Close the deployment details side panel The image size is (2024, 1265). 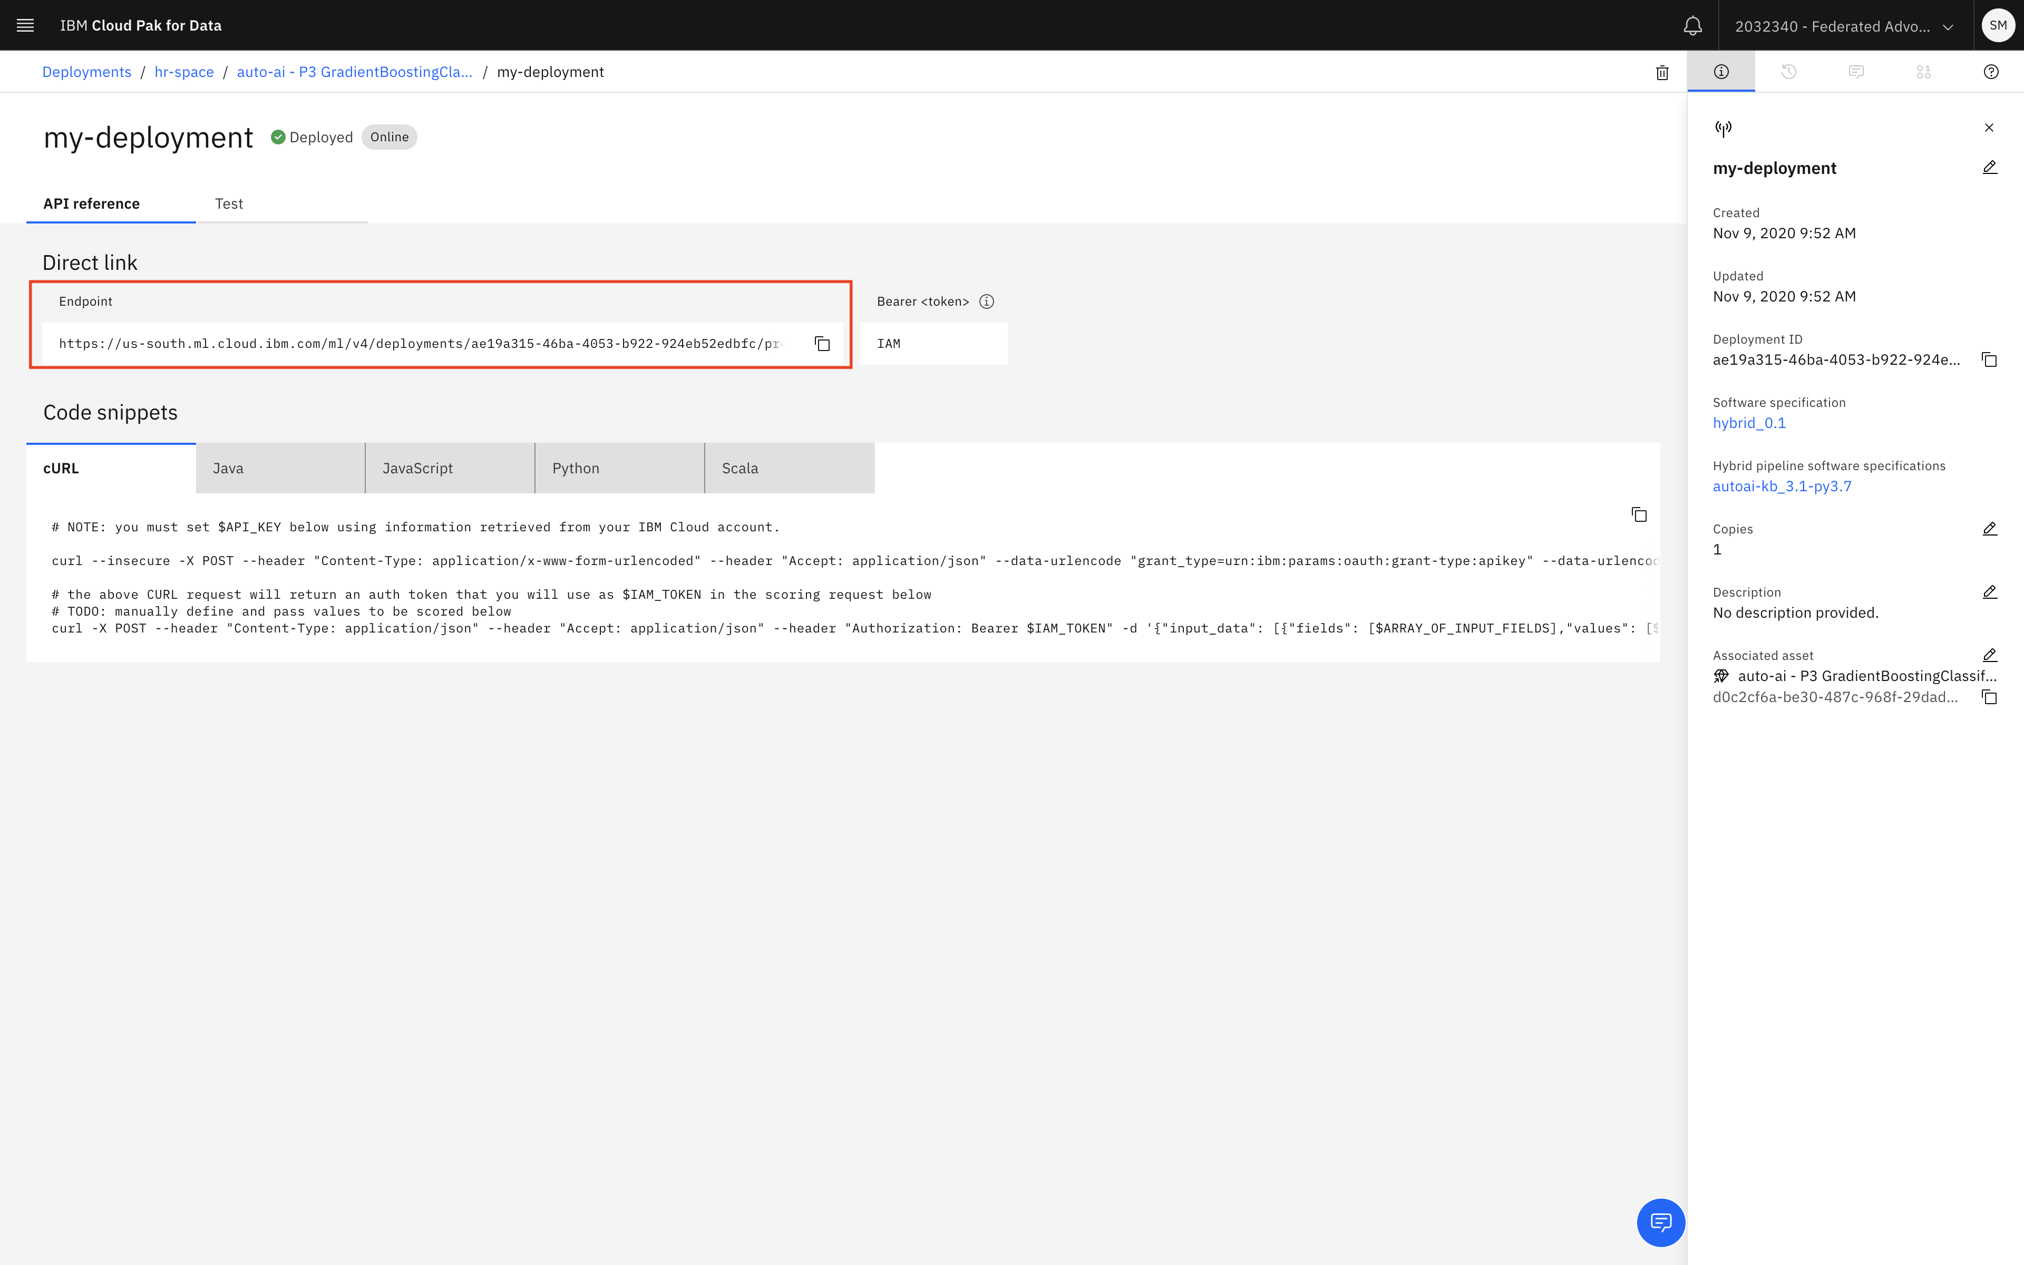[1989, 127]
